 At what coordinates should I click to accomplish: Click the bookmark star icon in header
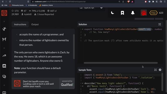[x=122, y=13]
